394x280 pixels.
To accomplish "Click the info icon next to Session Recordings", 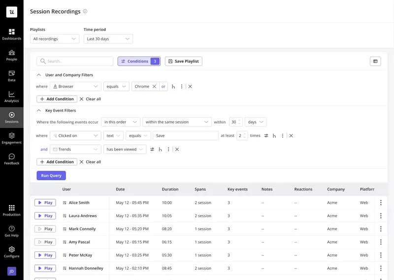I will pyautogui.click(x=85, y=11).
